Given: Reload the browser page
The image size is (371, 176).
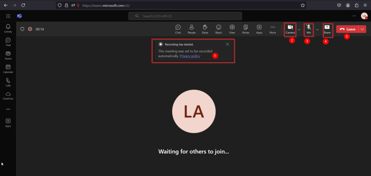Looking at the screenshot, I should 23,5.
